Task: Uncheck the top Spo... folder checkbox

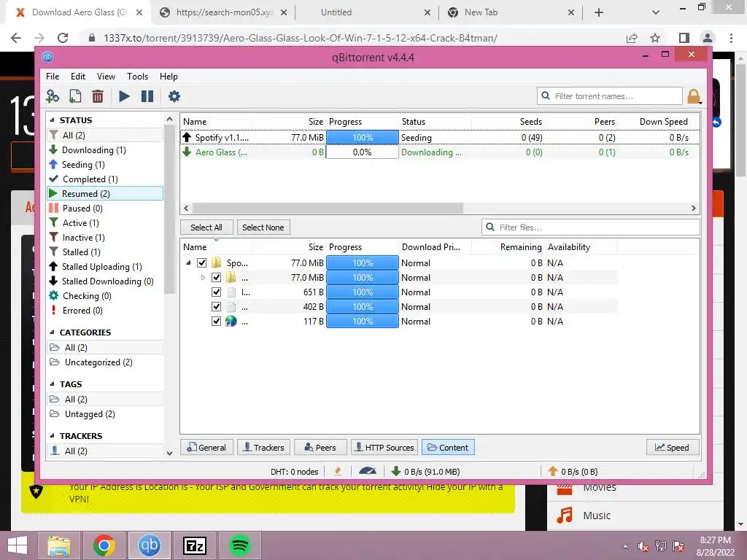Action: click(202, 262)
